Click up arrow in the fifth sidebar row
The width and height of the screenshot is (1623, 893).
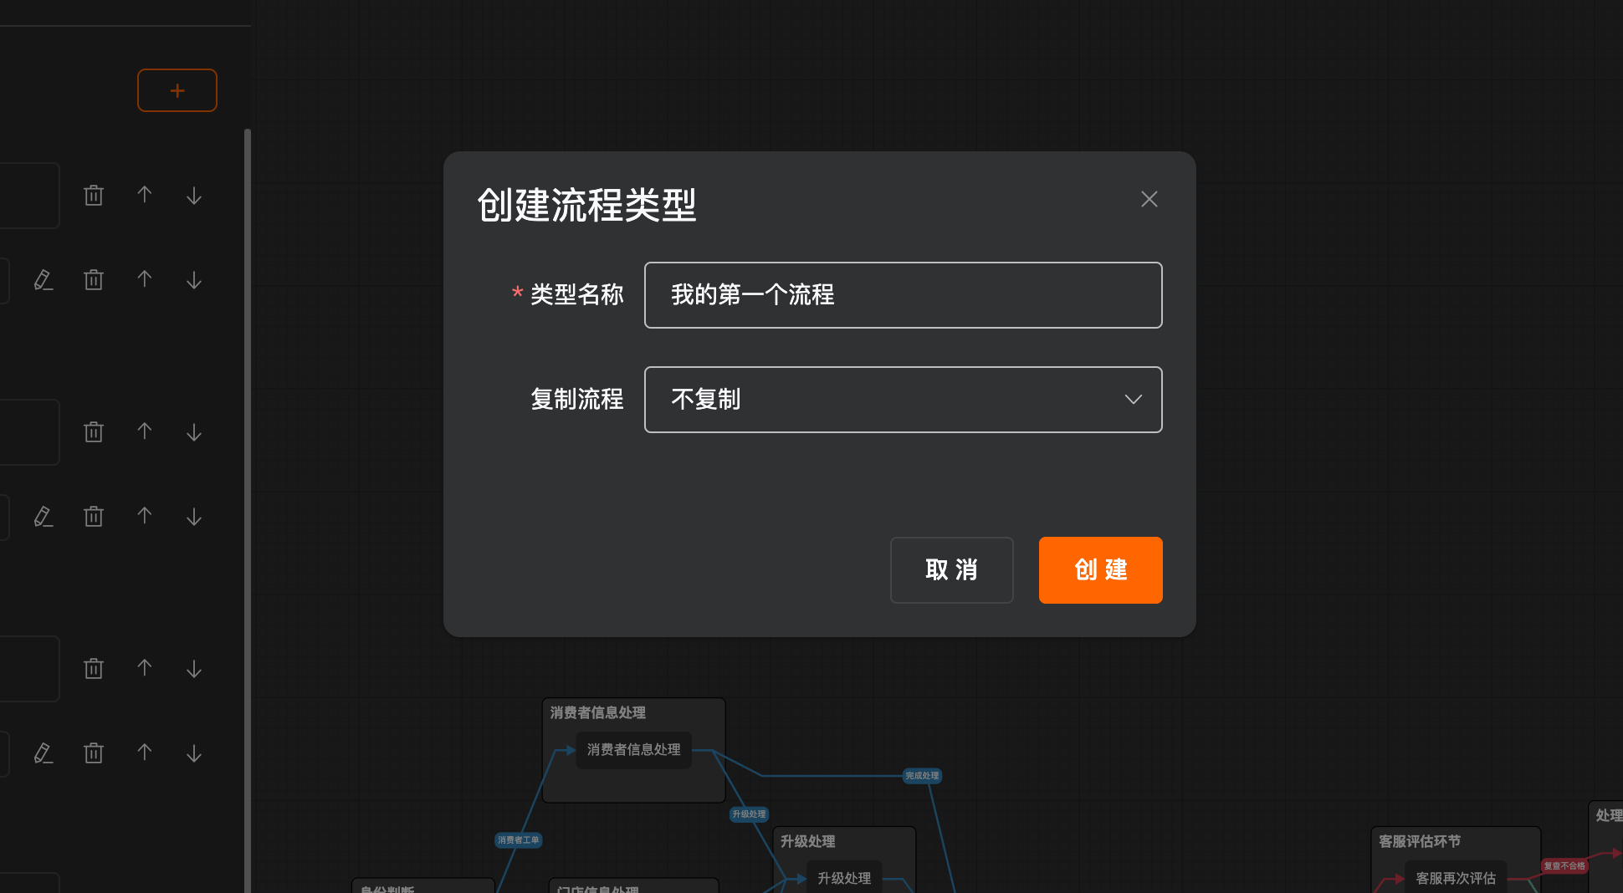145,668
